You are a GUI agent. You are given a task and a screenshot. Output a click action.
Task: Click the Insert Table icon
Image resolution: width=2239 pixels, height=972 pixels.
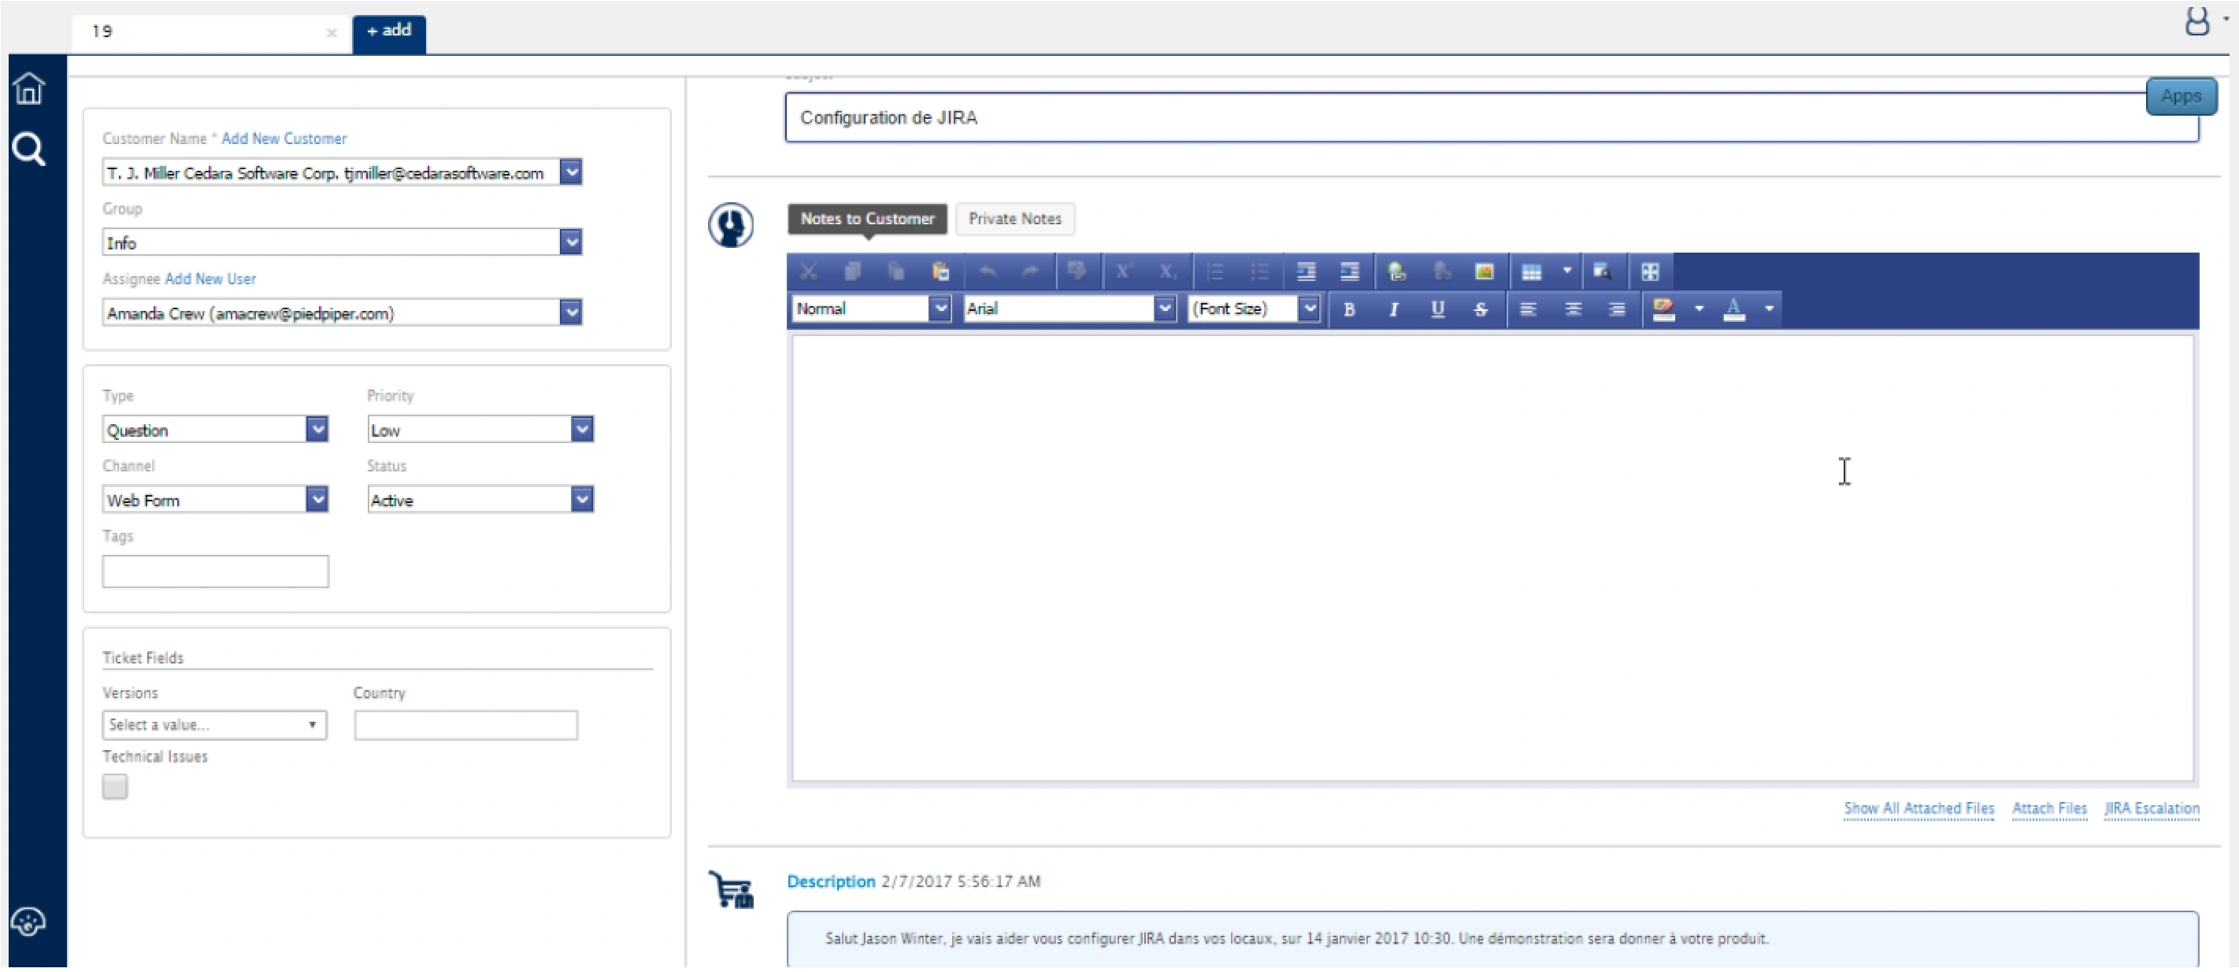click(1532, 271)
